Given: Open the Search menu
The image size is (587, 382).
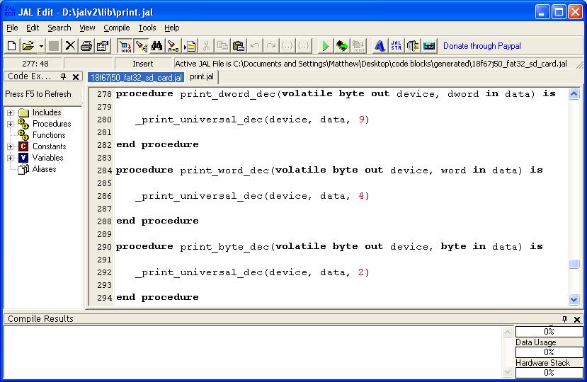Looking at the screenshot, I should click(x=59, y=28).
